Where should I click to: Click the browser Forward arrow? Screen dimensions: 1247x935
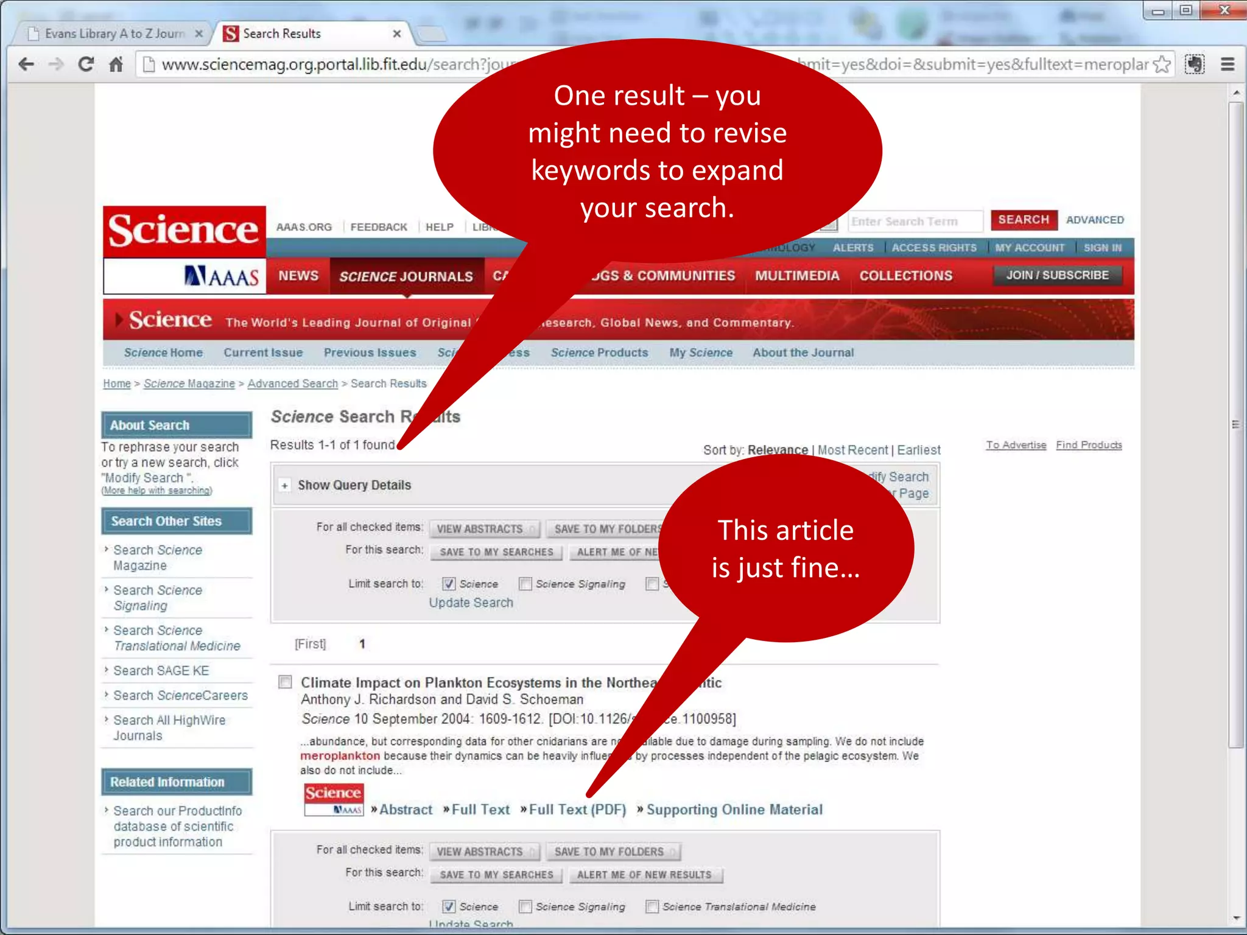[56, 64]
